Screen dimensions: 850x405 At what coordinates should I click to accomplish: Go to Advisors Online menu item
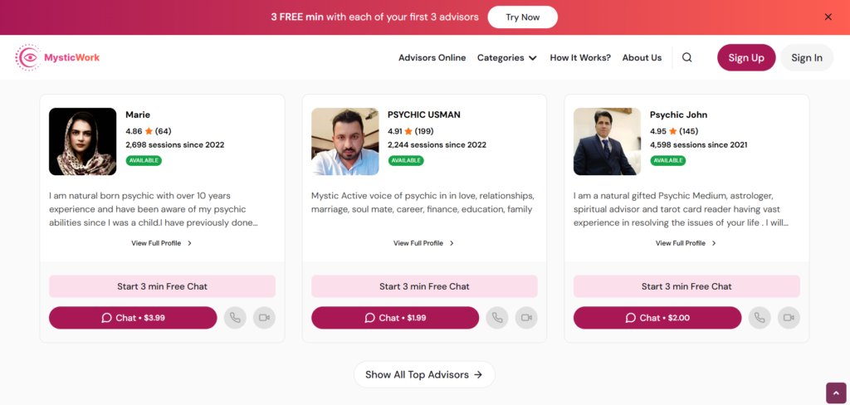point(432,58)
